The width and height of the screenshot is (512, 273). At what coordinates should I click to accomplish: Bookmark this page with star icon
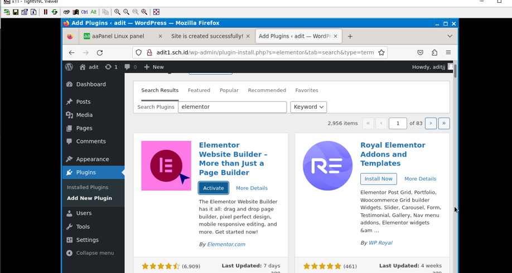381,52
